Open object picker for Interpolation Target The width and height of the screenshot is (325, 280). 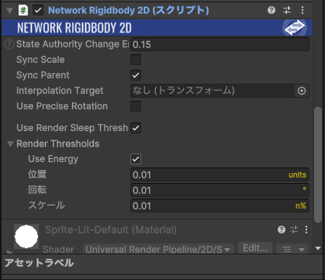[x=302, y=91]
